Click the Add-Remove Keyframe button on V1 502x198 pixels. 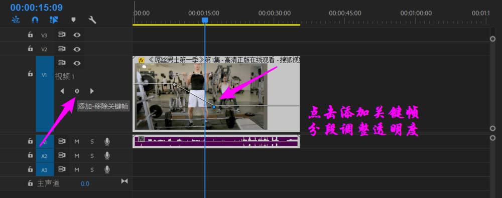tap(77, 91)
